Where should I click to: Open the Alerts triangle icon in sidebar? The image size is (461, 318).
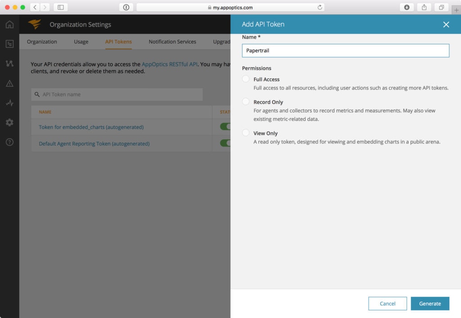click(x=9, y=83)
